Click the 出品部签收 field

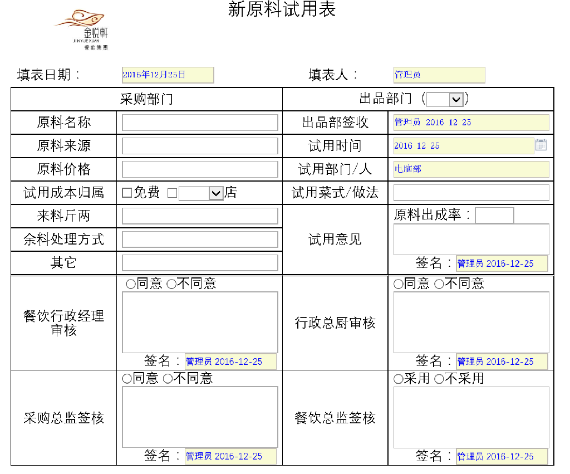[471, 123]
